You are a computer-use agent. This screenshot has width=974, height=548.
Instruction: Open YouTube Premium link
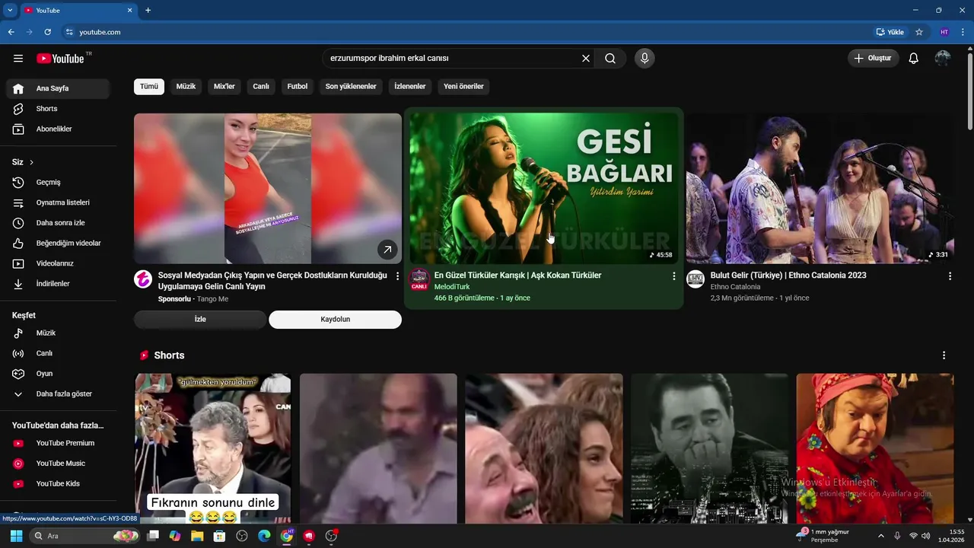(58, 443)
